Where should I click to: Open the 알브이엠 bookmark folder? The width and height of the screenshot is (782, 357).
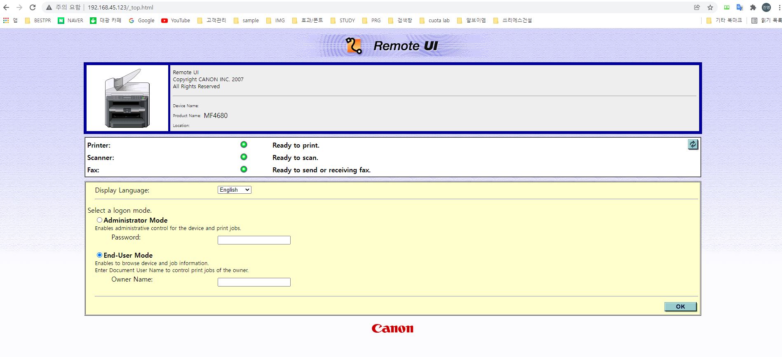[472, 20]
